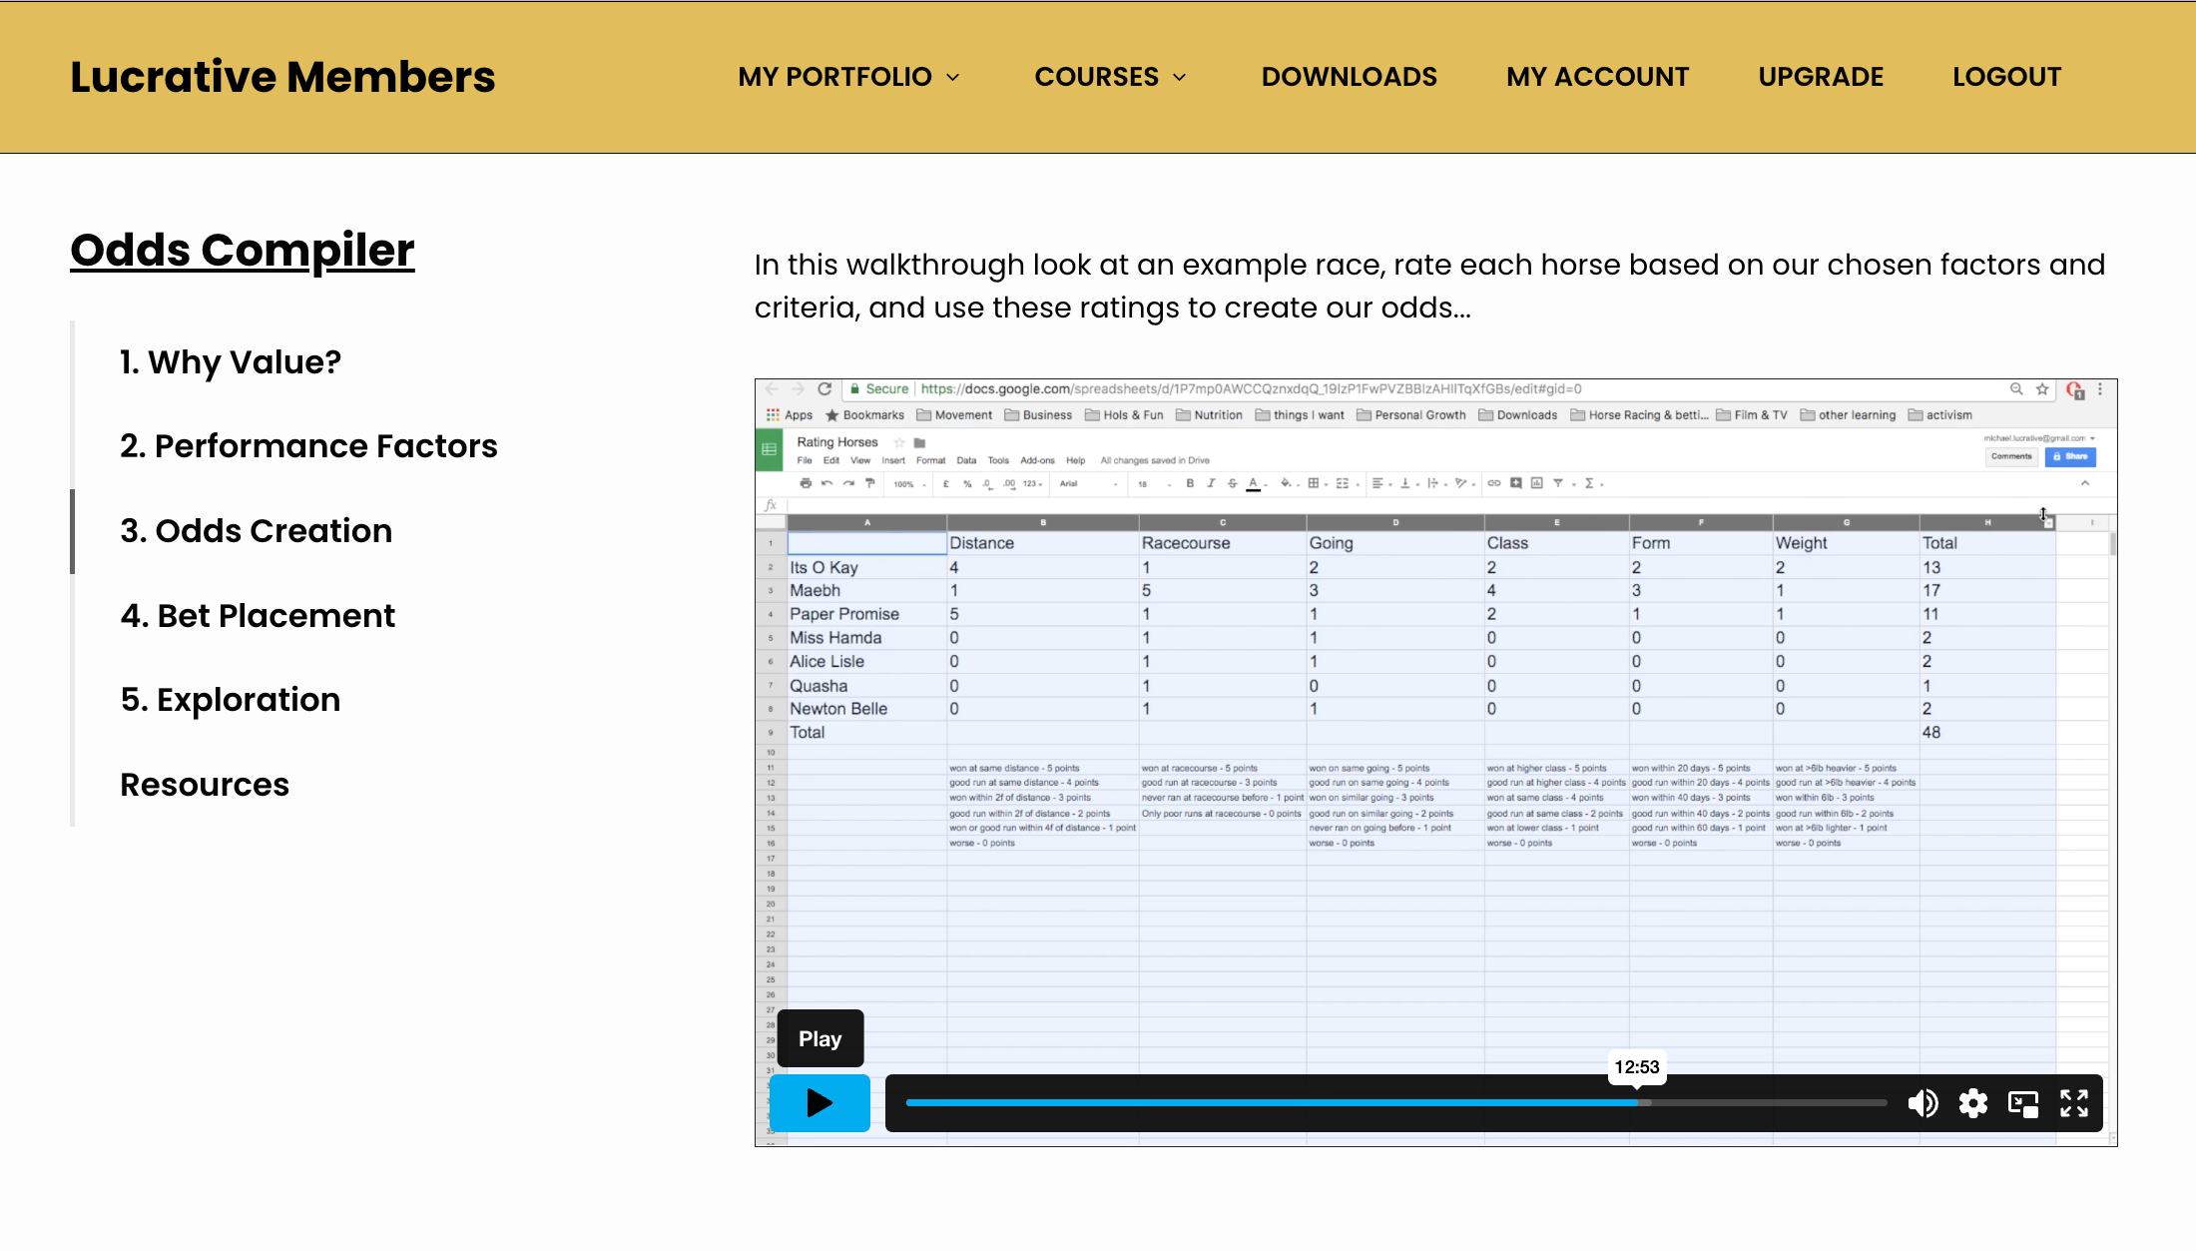This screenshot has height=1251, width=2196.
Task: Open lesson 4. Bet Placement
Action: pos(258,616)
